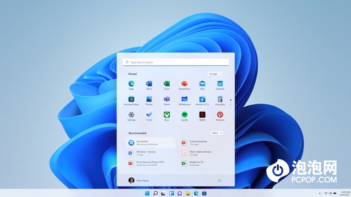Click the power button in Start menu

click(x=219, y=181)
